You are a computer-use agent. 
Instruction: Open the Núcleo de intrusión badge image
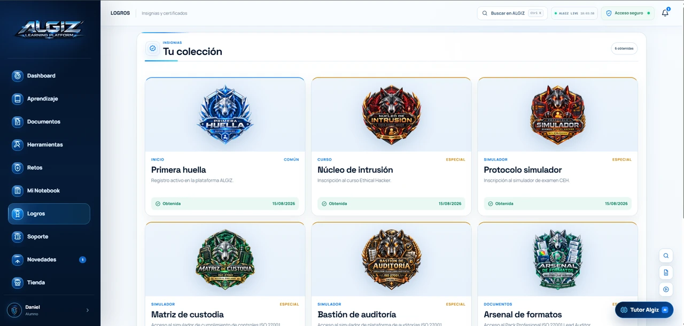(391, 115)
